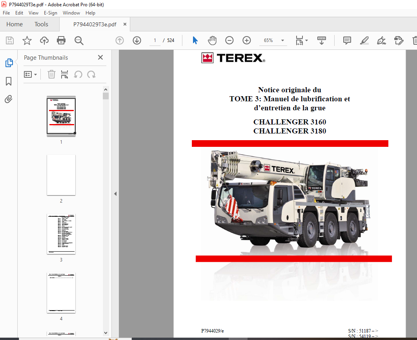417x340 pixels.
Task: Select the P7944029T3e.pdf document tab
Action: (95, 24)
